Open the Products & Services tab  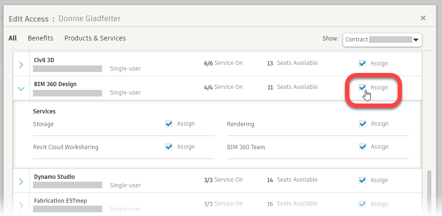click(x=95, y=38)
